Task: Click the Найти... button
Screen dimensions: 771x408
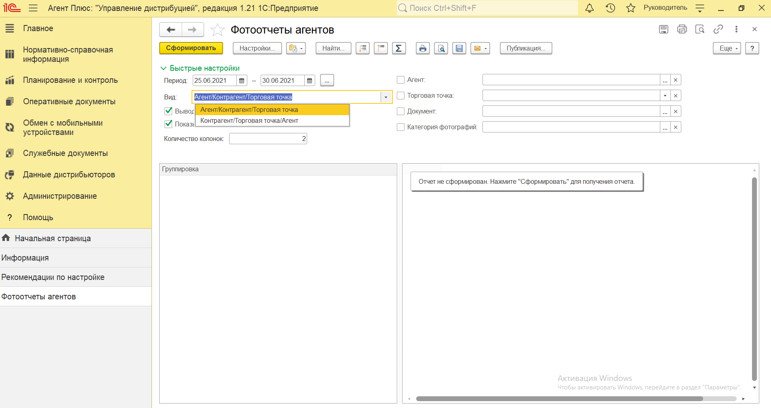Action: coord(333,48)
